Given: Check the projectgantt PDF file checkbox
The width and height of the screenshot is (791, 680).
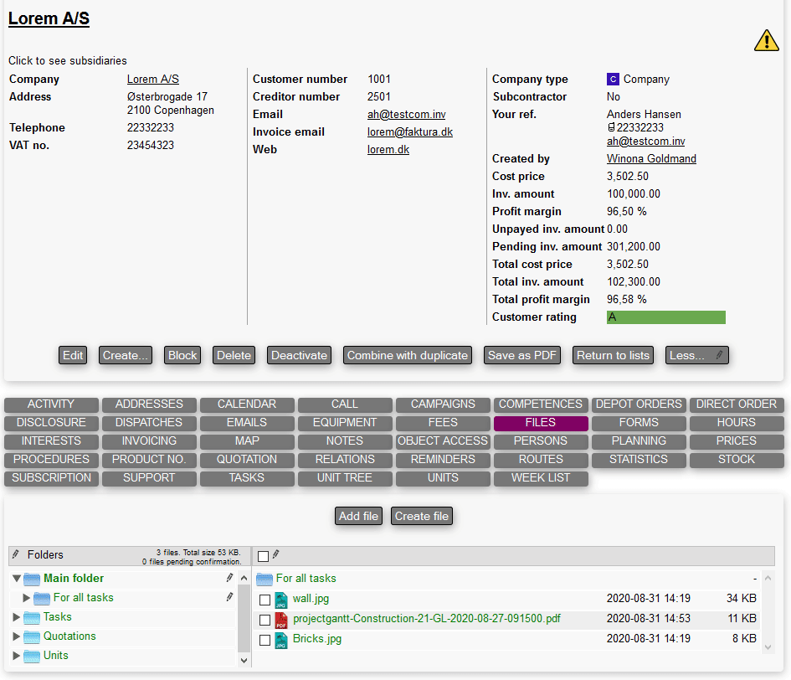Looking at the screenshot, I should click(x=265, y=620).
